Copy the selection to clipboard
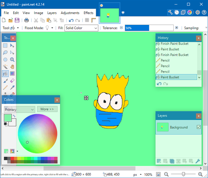Image resolution: width=208 pixels, height=178 pixels. [42, 20]
